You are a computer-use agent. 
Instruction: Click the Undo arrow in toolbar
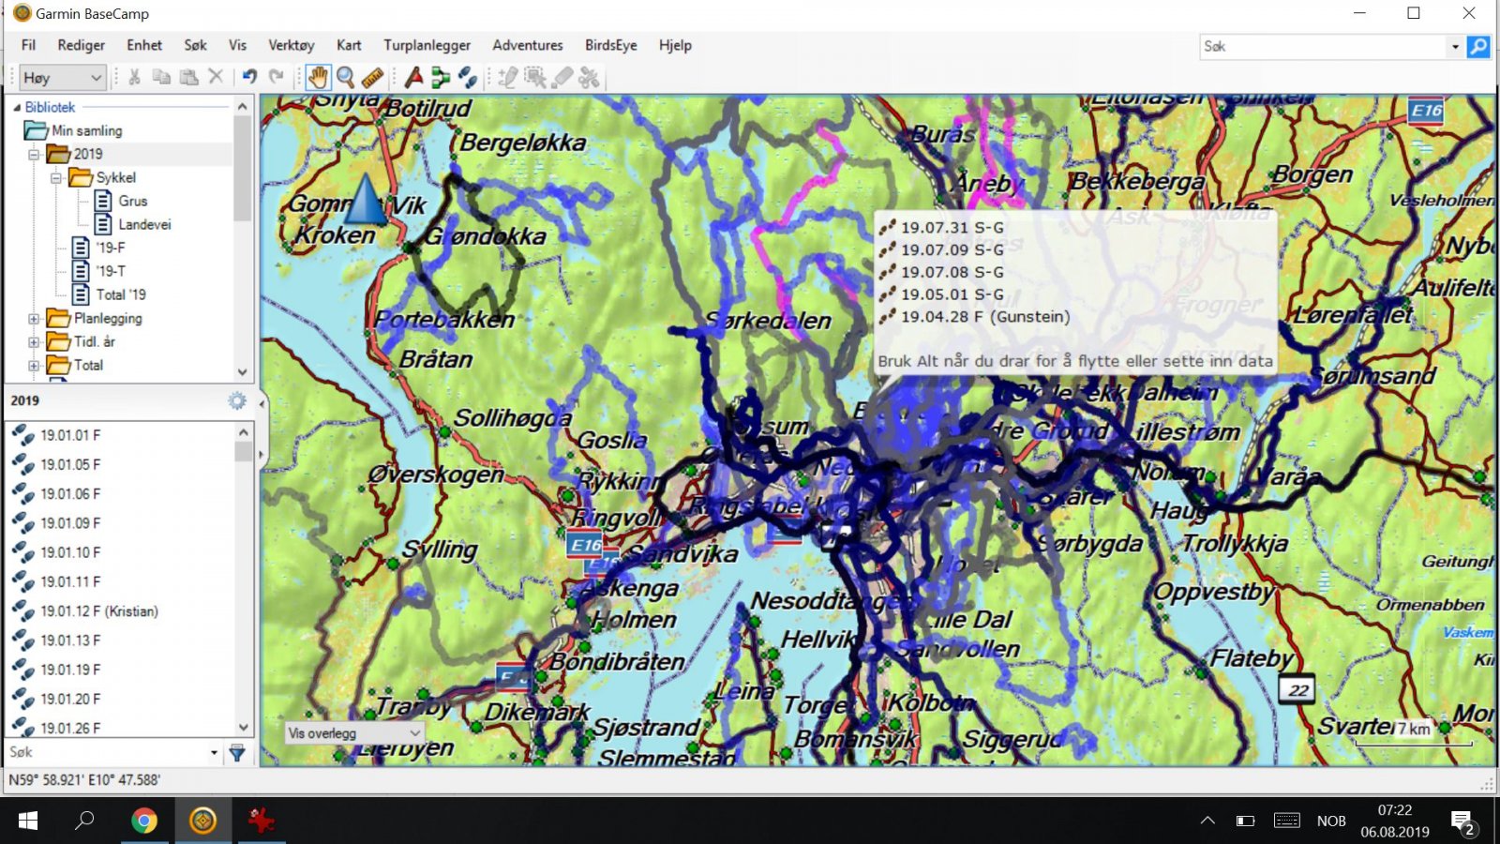[249, 77]
